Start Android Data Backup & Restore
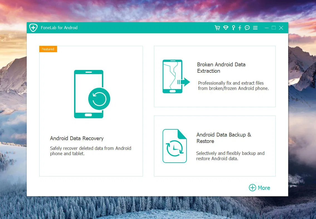Viewport: 316px width, 219px height. coord(214,146)
